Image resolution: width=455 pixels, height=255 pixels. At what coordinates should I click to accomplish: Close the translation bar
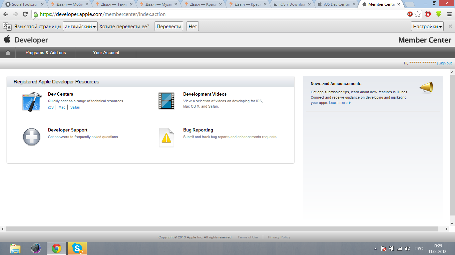(450, 26)
